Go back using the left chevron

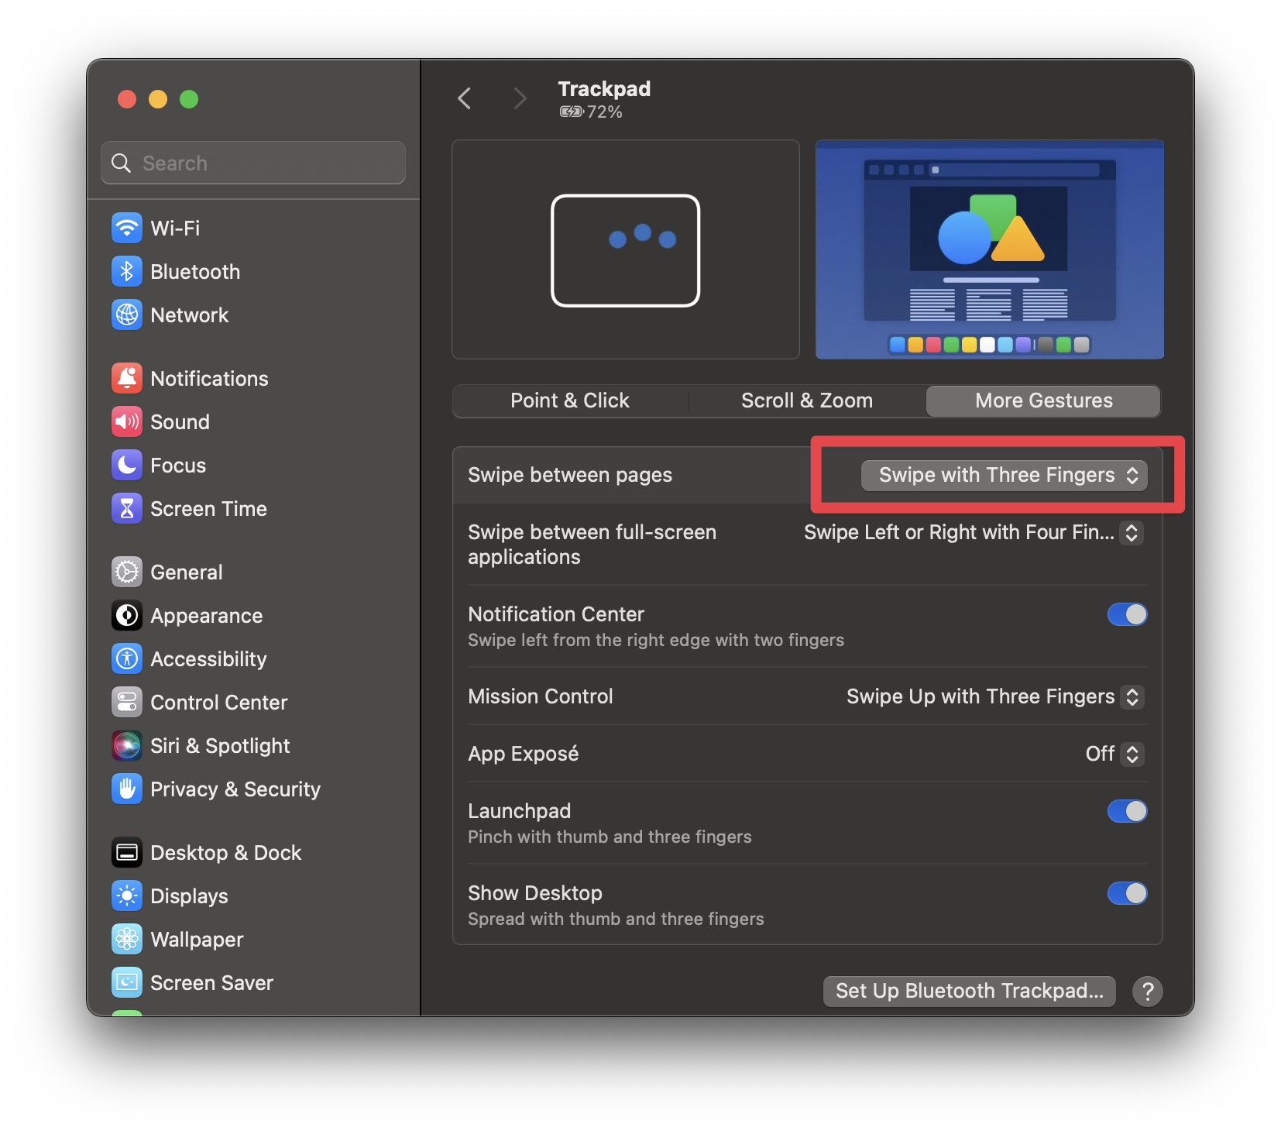point(465,98)
